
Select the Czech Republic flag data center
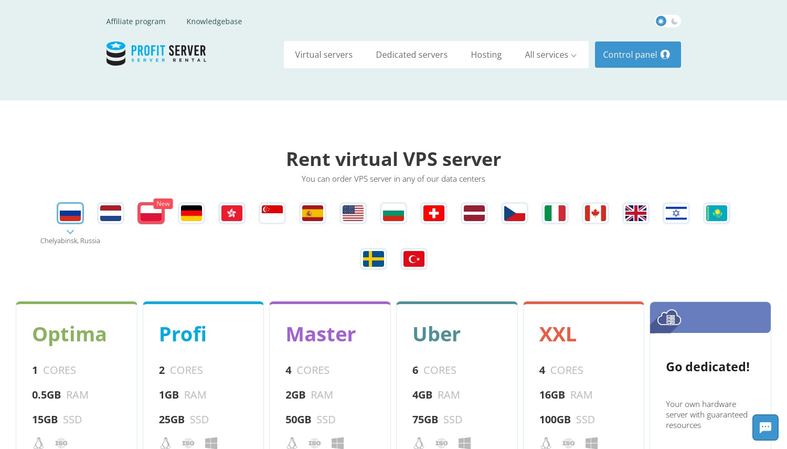tap(515, 213)
